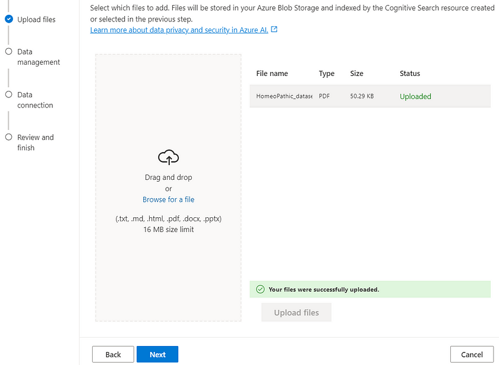Select the Review and finish step circle
Screen dimensions: 499x365
tap(9, 137)
